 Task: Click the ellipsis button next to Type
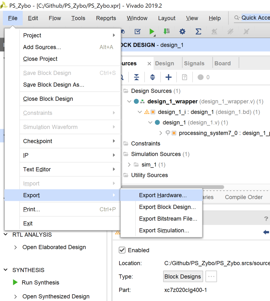[211, 276]
